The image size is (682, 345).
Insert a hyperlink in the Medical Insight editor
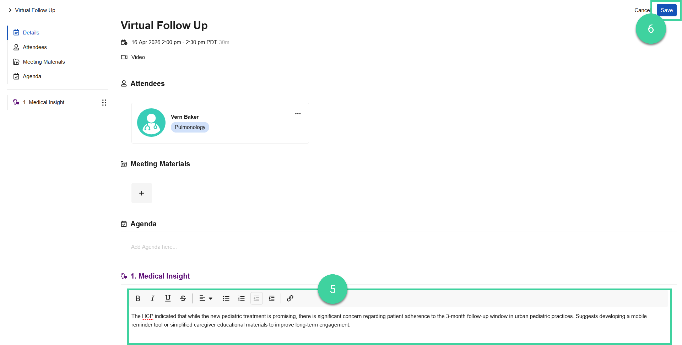pyautogui.click(x=290, y=298)
